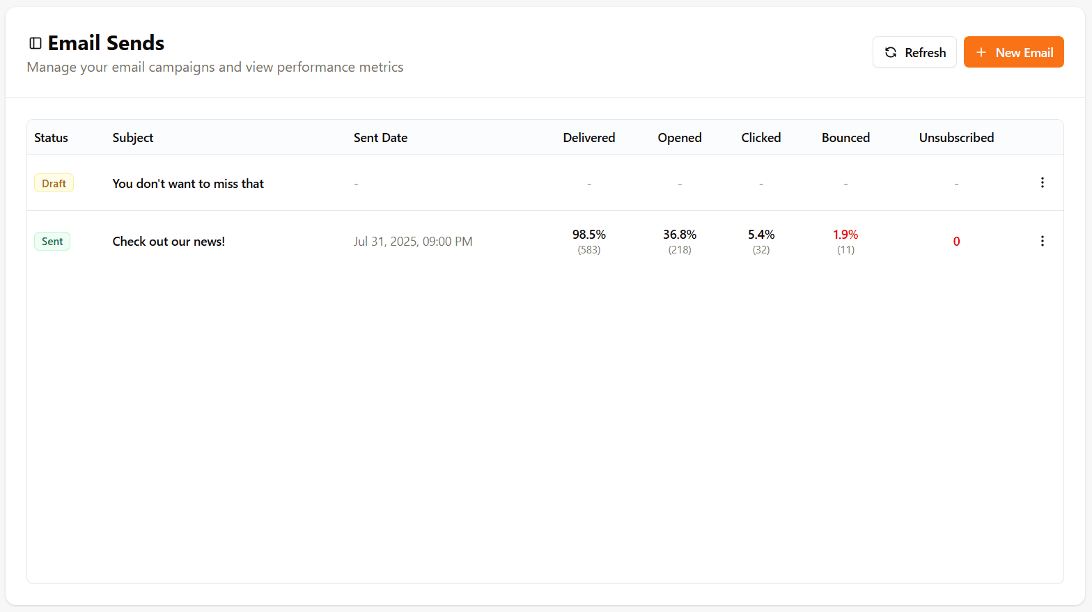The width and height of the screenshot is (1092, 612).
Task: Click the Unsubscribed column header
Action: (956, 138)
